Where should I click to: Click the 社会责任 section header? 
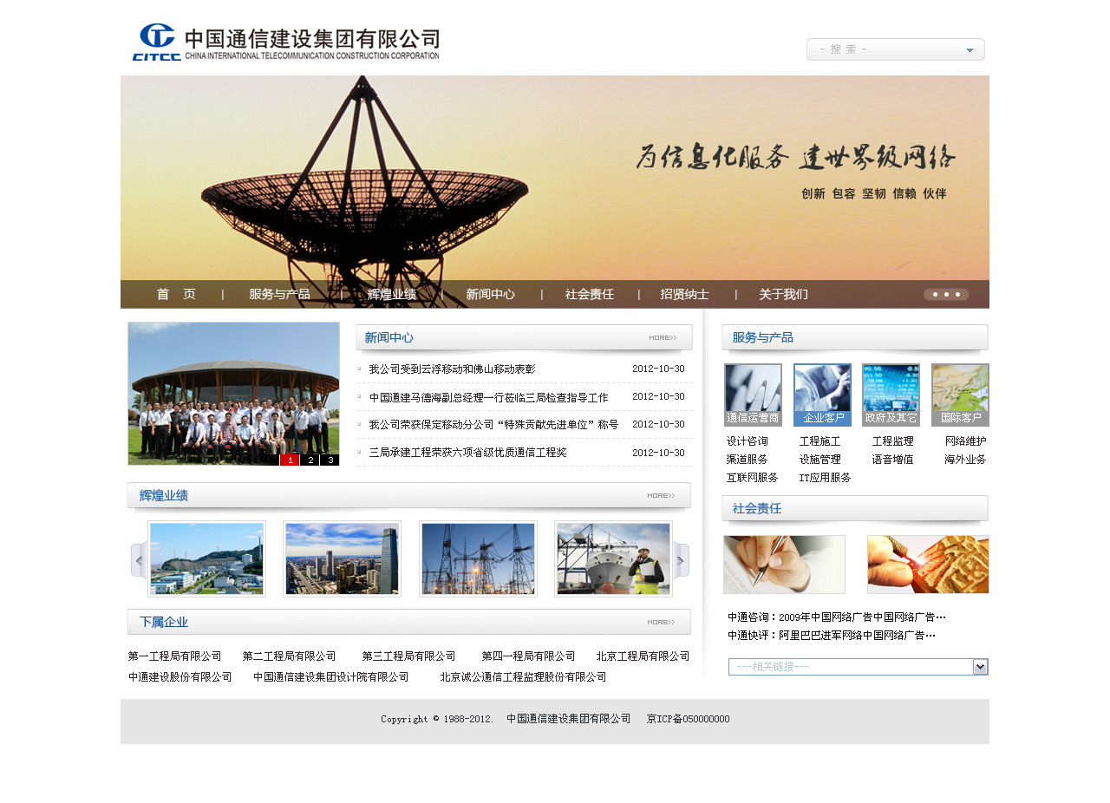(x=855, y=508)
